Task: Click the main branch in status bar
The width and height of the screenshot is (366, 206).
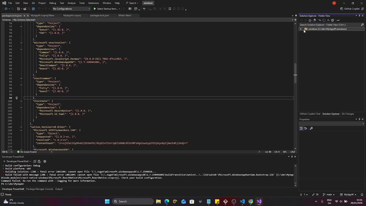Action: point(328,195)
